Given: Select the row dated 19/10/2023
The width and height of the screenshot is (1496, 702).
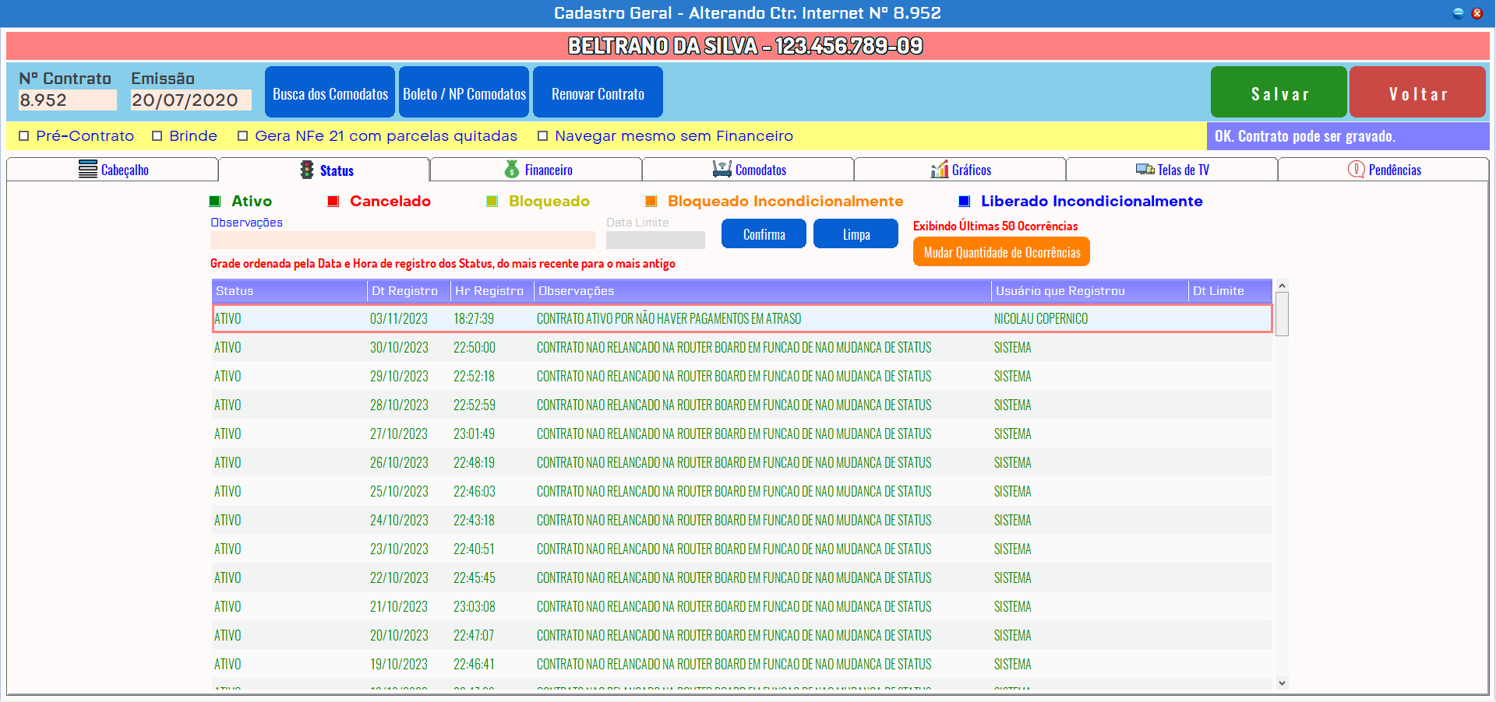Looking at the screenshot, I should (x=742, y=664).
